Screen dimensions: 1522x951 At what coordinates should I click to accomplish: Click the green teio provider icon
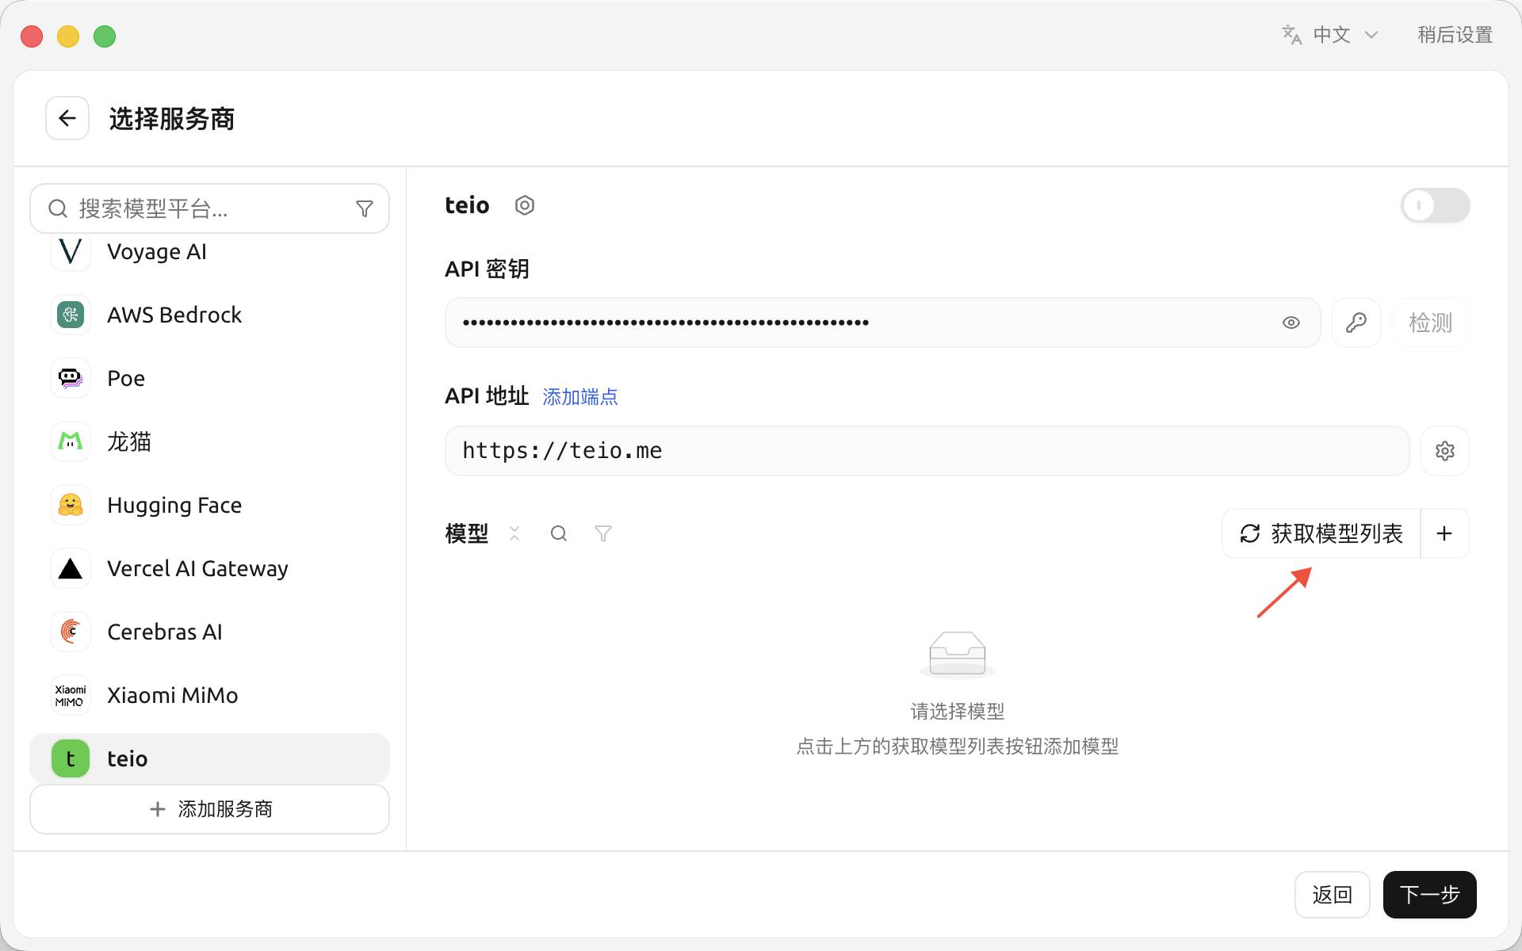pyautogui.click(x=71, y=758)
